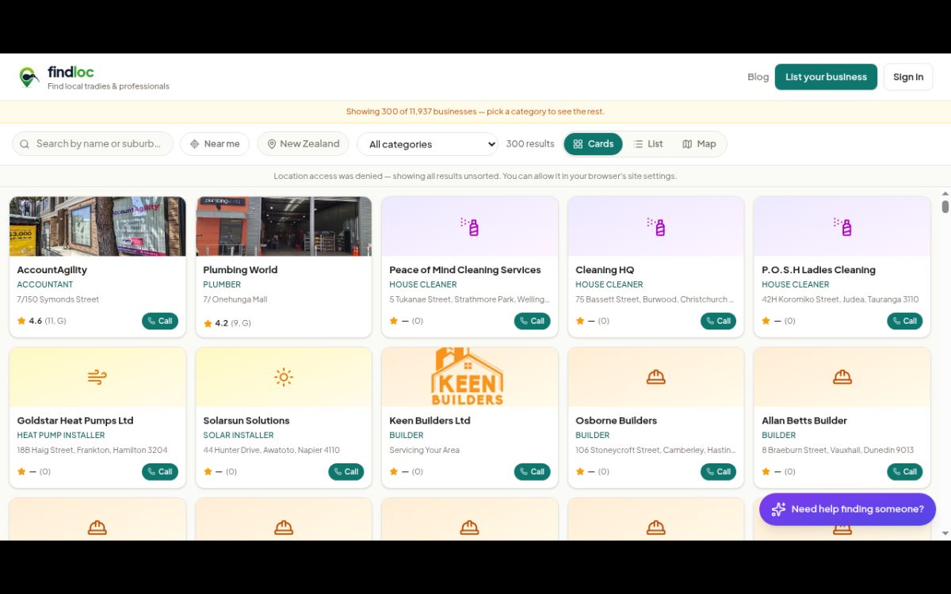Open Keen Builders logo image
Image resolution: width=951 pixels, height=594 pixels.
pos(468,377)
